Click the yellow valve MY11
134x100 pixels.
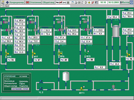pyautogui.click(x=82, y=89)
